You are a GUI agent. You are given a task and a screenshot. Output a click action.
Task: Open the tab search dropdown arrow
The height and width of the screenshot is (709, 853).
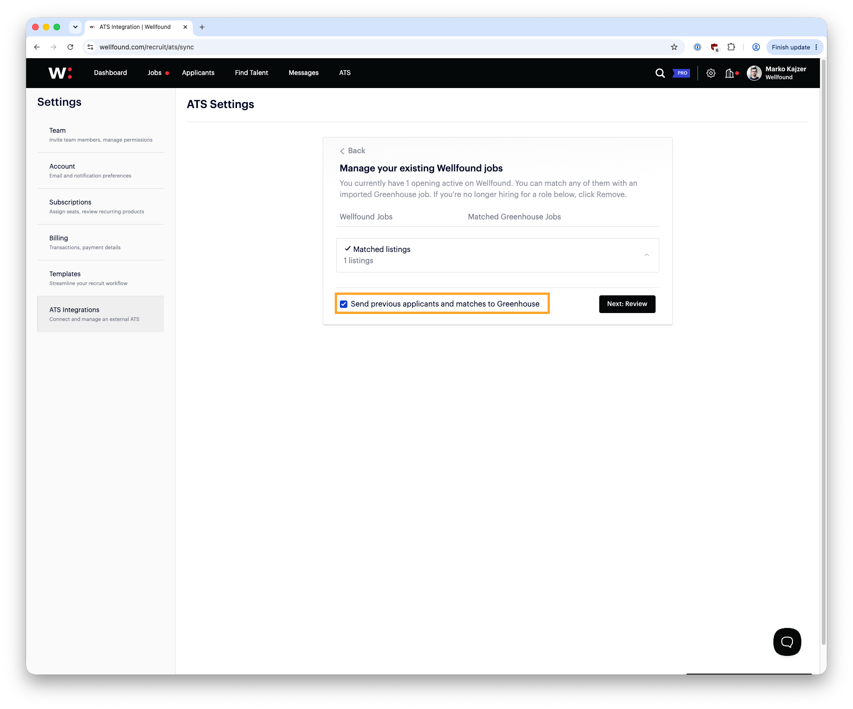[x=75, y=27]
